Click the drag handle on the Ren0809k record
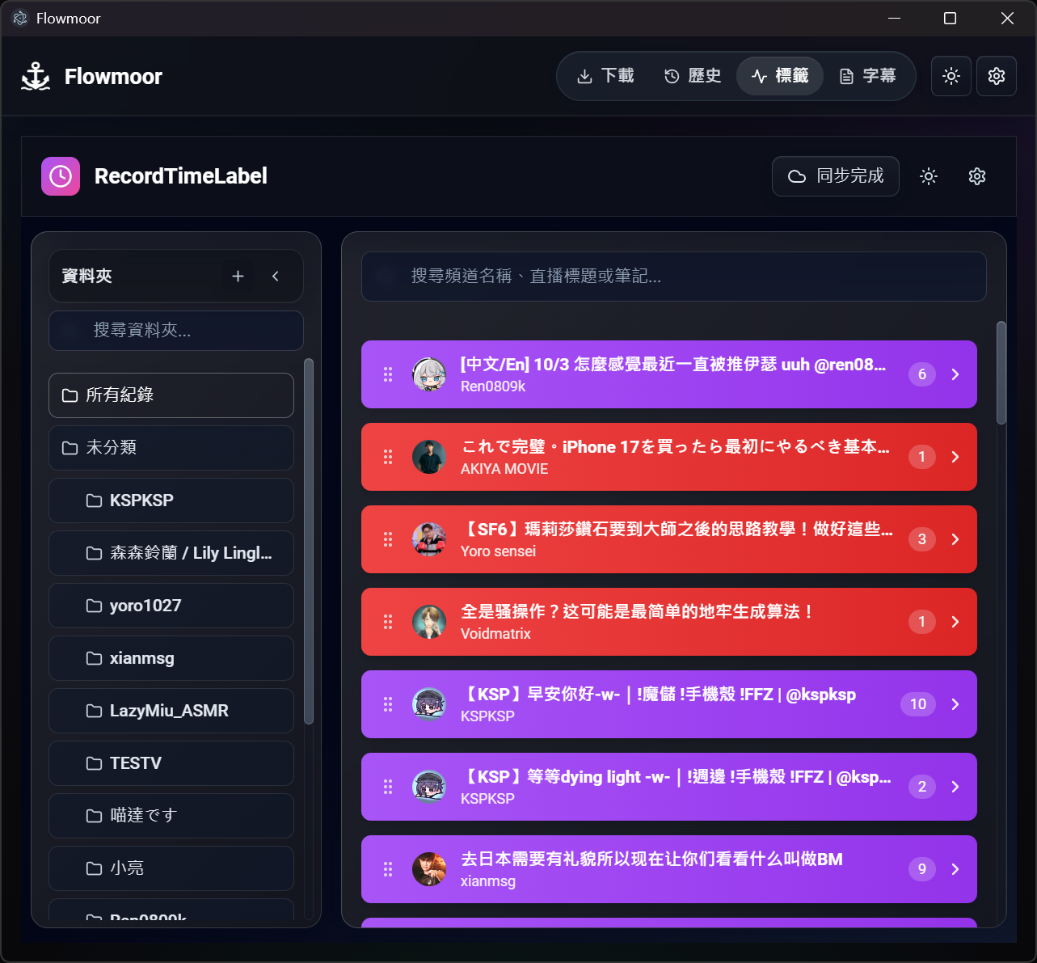Viewport: 1037px width, 963px height. tap(388, 374)
